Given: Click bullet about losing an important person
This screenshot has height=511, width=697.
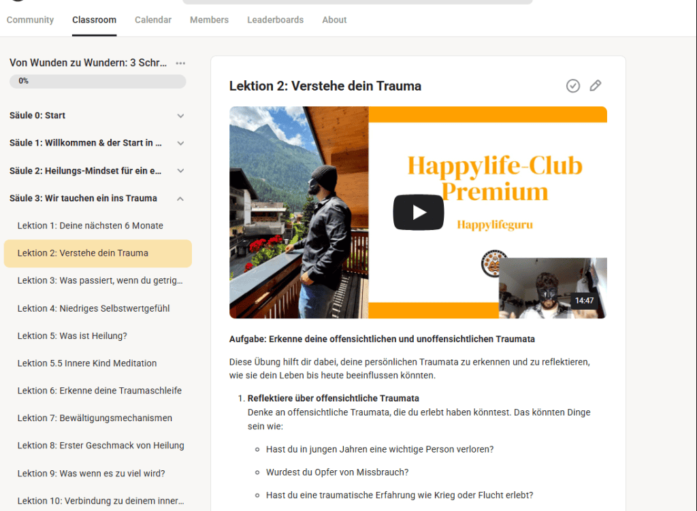Looking at the screenshot, I should click(380, 450).
